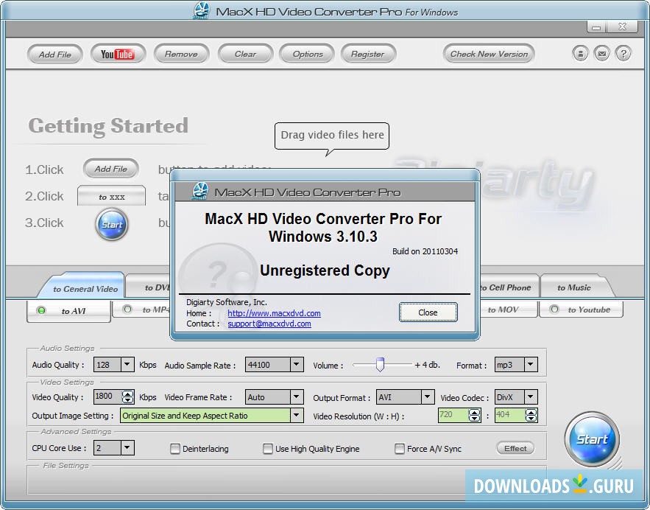Click the video width 720 stepper
Screen dimensions: 650x510
click(474, 415)
